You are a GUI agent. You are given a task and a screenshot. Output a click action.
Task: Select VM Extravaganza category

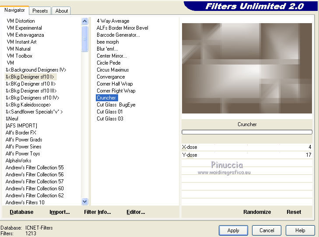[25, 35]
